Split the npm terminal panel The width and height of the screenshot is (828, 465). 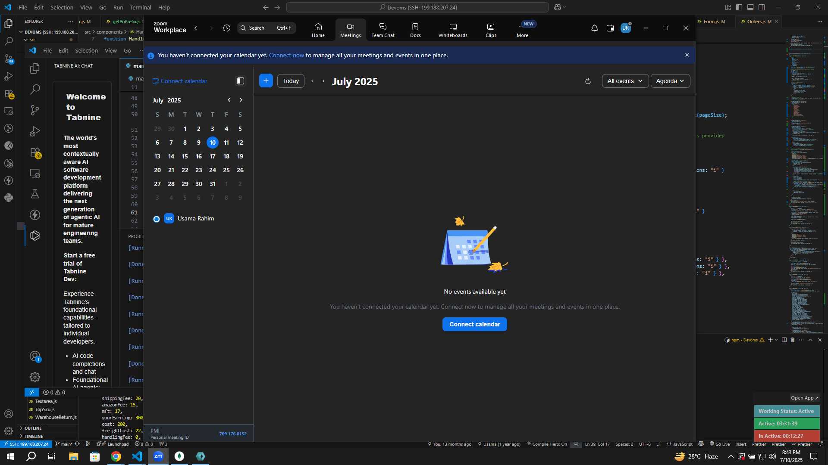784,340
